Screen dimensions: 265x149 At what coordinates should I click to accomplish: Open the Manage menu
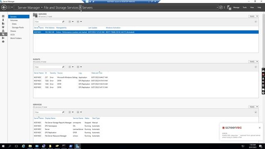point(236,7)
